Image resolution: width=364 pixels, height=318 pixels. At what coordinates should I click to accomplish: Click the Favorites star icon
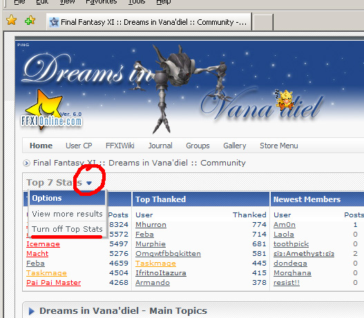[11, 20]
